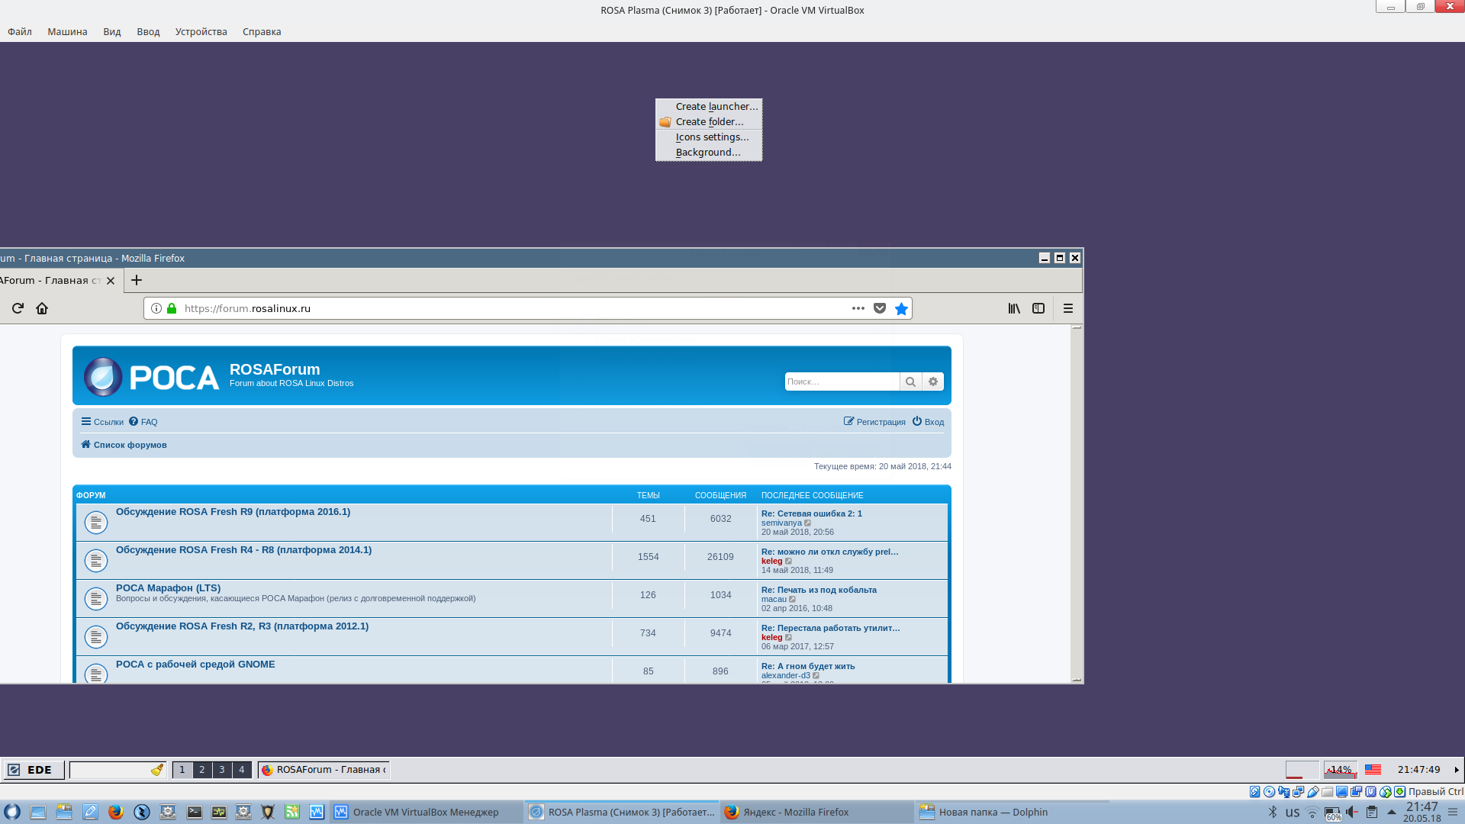The height and width of the screenshot is (824, 1465).
Task: Select Create folder... in context menu
Action: point(709,122)
